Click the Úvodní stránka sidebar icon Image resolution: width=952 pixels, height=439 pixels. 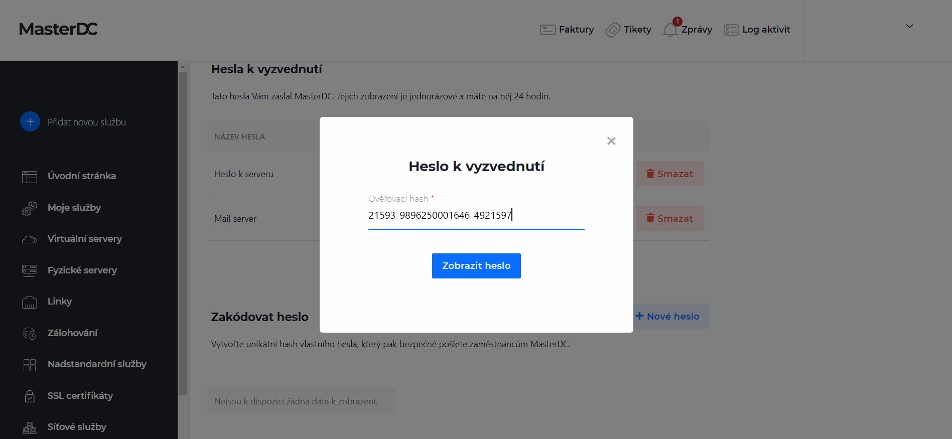(30, 177)
